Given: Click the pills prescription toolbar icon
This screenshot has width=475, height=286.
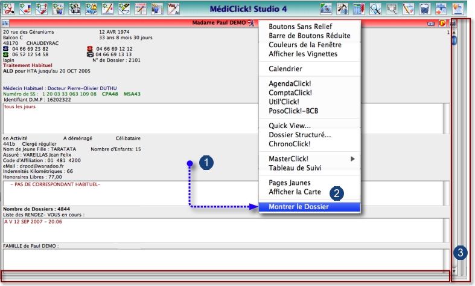Looking at the screenshot, I should click(x=25, y=9).
